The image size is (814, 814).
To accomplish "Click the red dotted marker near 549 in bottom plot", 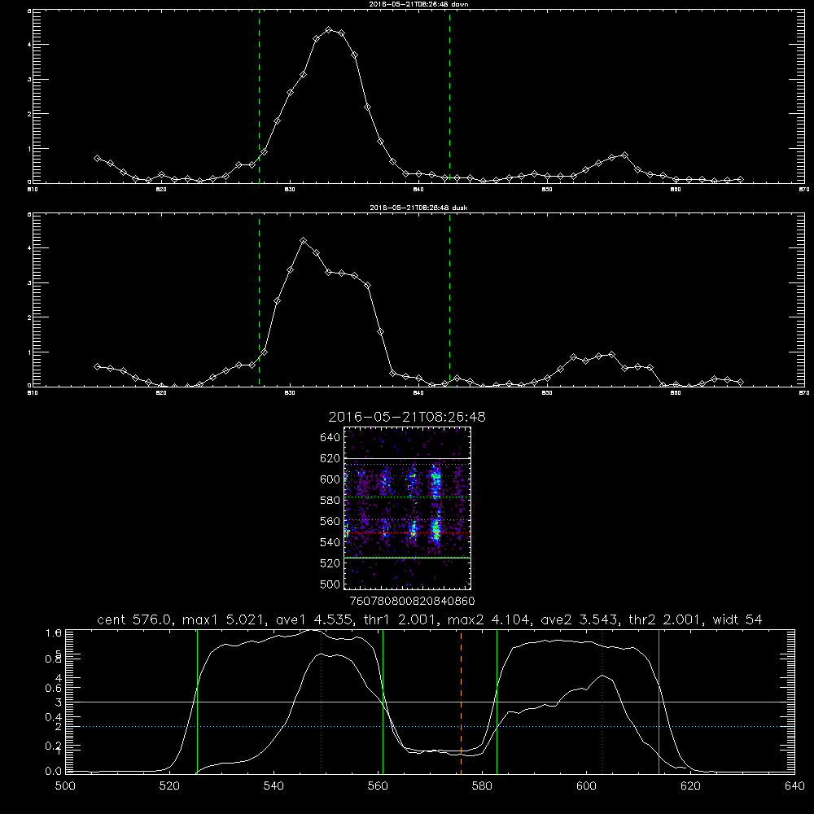I will point(322,702).
